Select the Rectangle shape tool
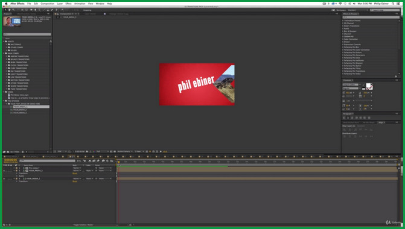405x229 pixels. pos(31,10)
